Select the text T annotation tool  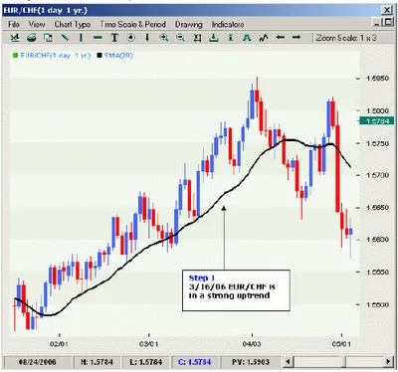[x=114, y=38]
